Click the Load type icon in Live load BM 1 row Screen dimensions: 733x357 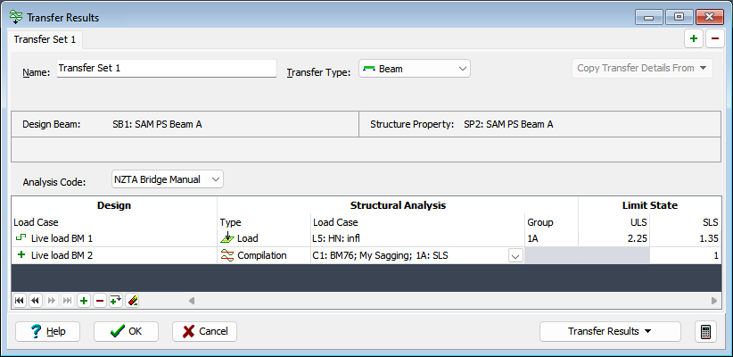[227, 238]
